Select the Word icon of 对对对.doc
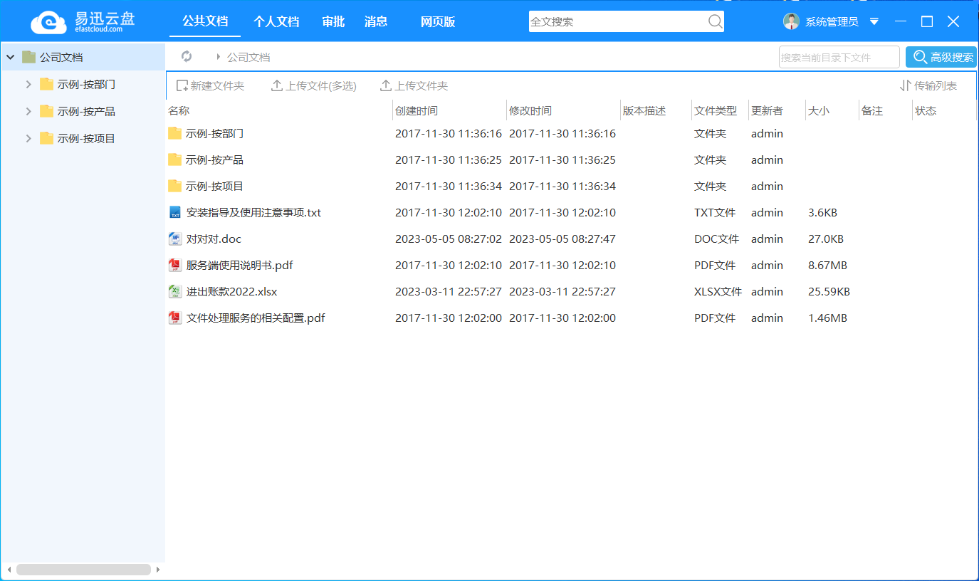 [174, 239]
